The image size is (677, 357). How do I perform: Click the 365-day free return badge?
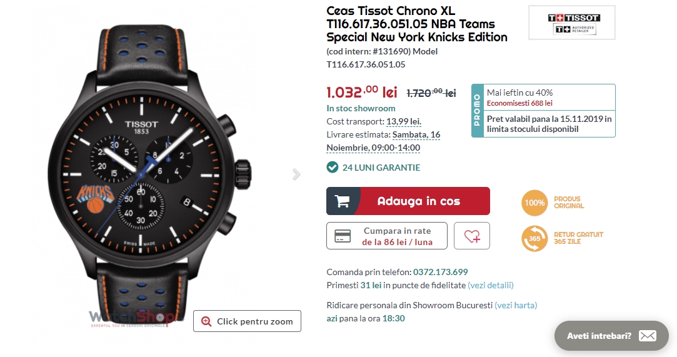point(534,238)
